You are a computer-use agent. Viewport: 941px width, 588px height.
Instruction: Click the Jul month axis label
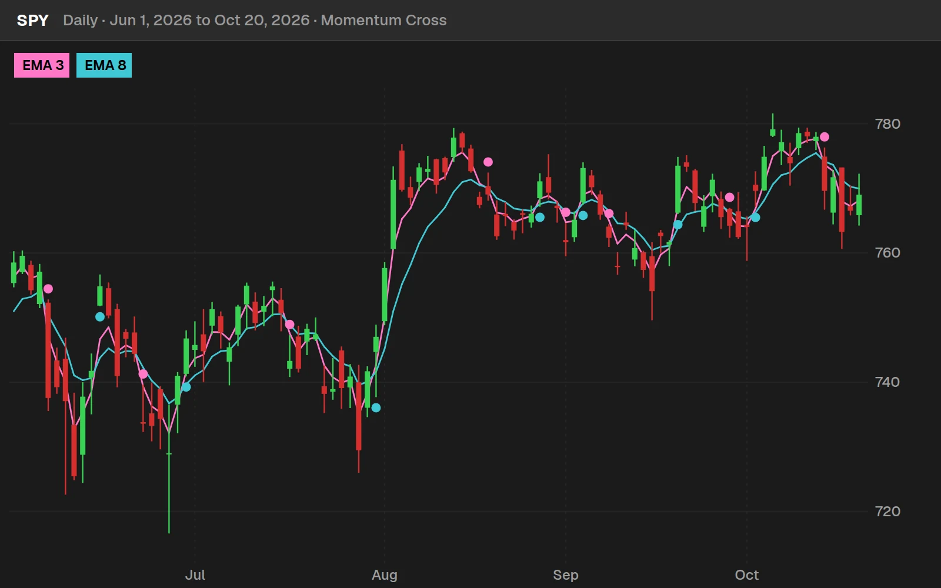coord(195,575)
